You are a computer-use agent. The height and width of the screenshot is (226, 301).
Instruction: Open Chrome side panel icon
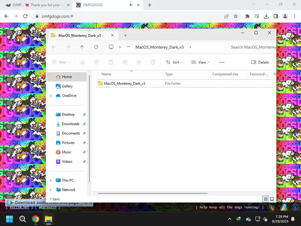[x=276, y=16]
